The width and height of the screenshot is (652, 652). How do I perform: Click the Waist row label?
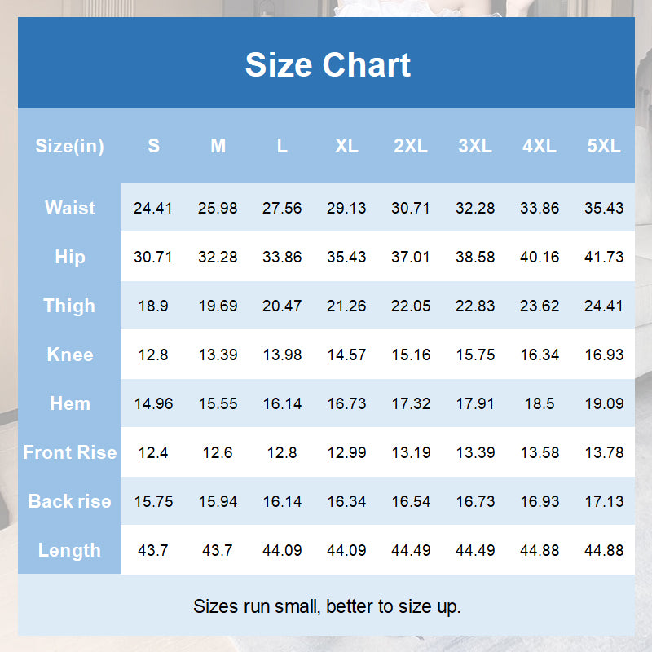coord(70,208)
